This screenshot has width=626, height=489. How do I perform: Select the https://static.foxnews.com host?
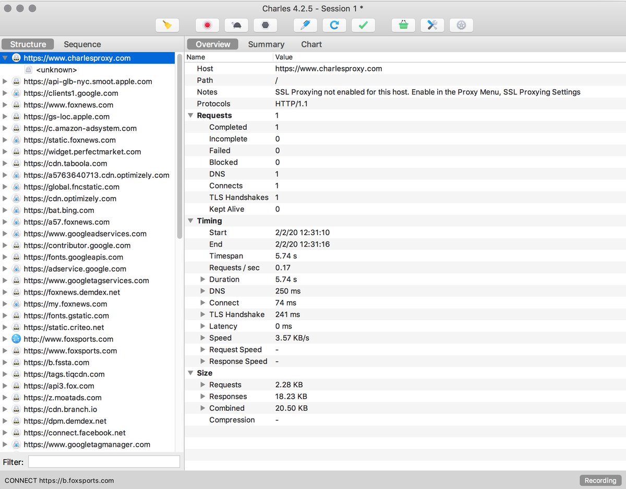pyautogui.click(x=69, y=140)
